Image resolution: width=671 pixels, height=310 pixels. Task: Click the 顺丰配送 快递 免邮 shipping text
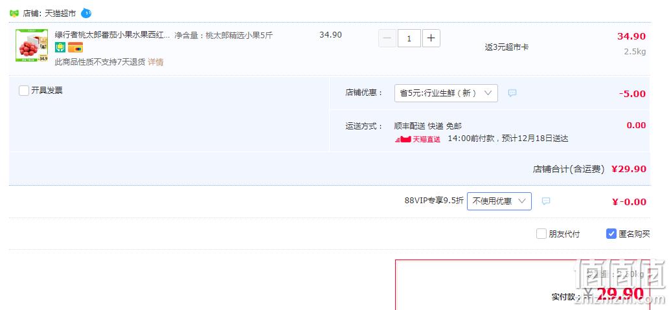pyautogui.click(x=428, y=126)
